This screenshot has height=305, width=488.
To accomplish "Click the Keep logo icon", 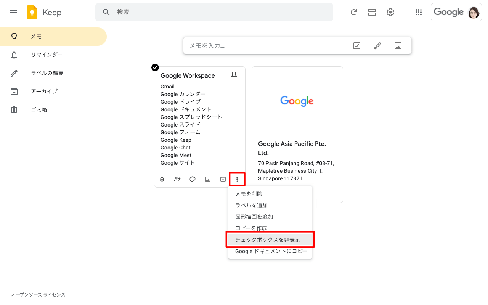I will (32, 12).
